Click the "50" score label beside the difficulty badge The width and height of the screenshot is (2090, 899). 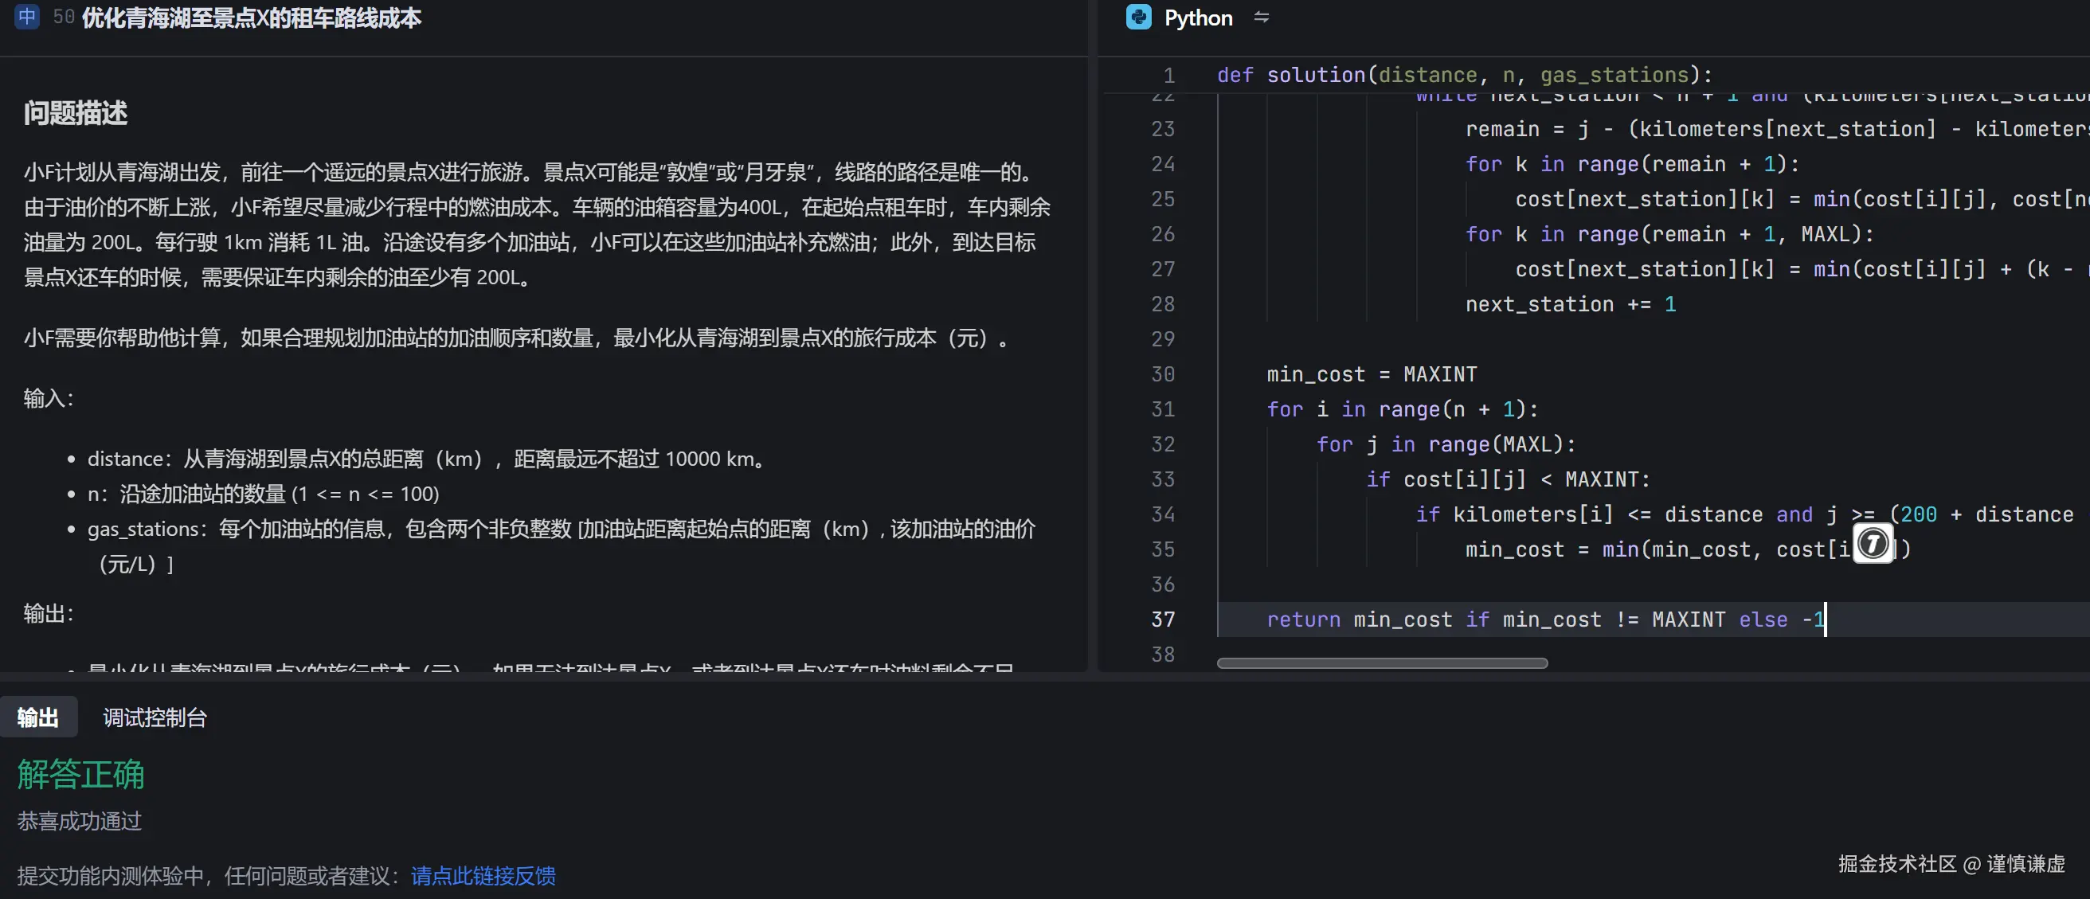click(62, 15)
